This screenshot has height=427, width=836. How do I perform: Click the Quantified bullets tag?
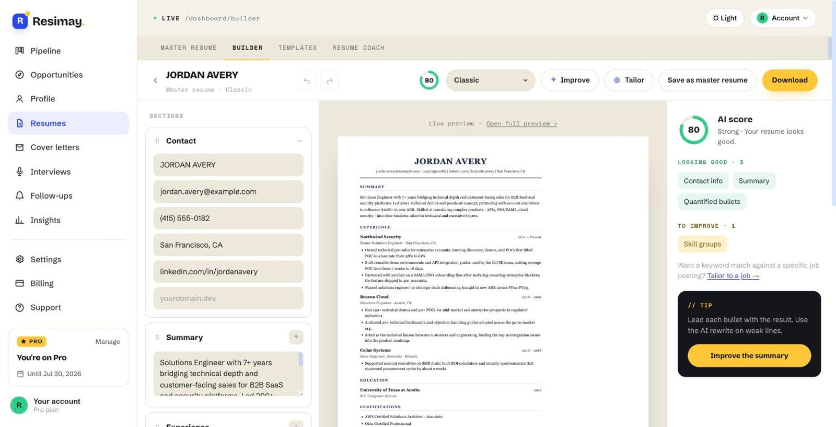[712, 202]
